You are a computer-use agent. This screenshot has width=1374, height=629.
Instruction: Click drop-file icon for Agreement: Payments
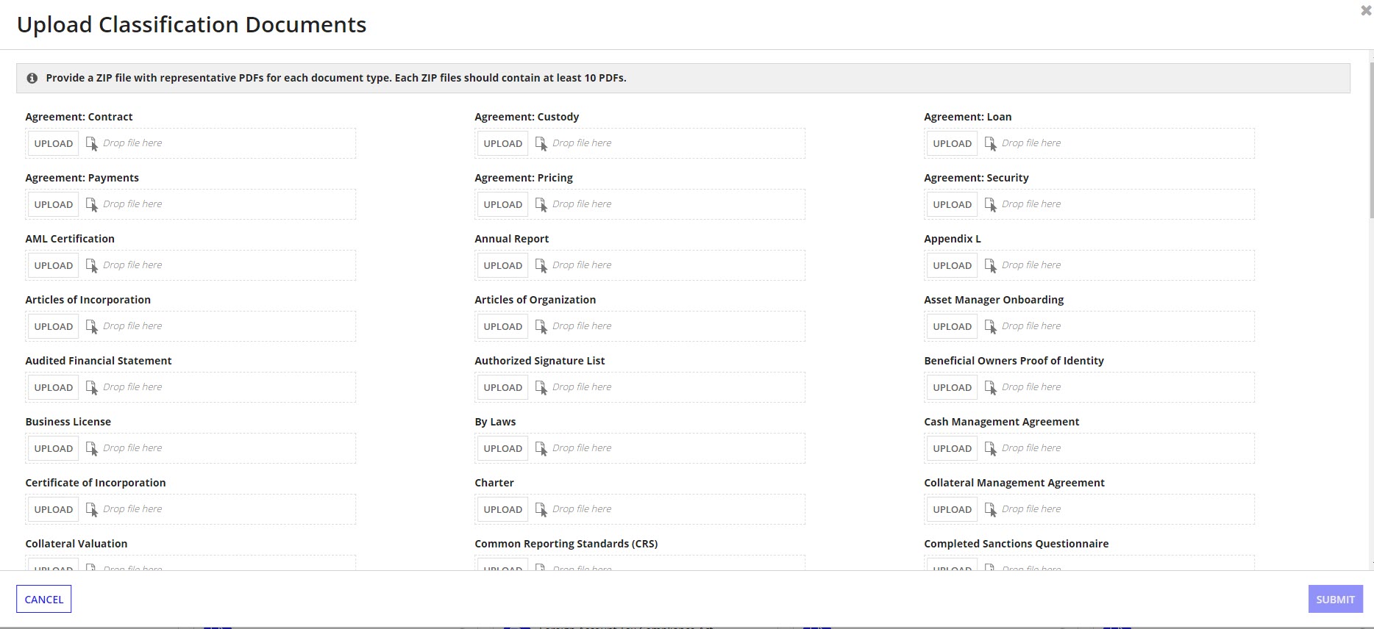92,204
